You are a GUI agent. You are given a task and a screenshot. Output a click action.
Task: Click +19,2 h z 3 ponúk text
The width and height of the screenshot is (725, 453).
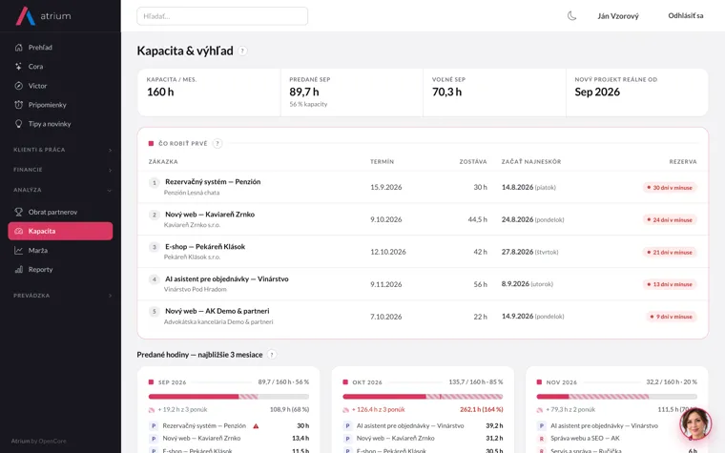pyautogui.click(x=182, y=409)
